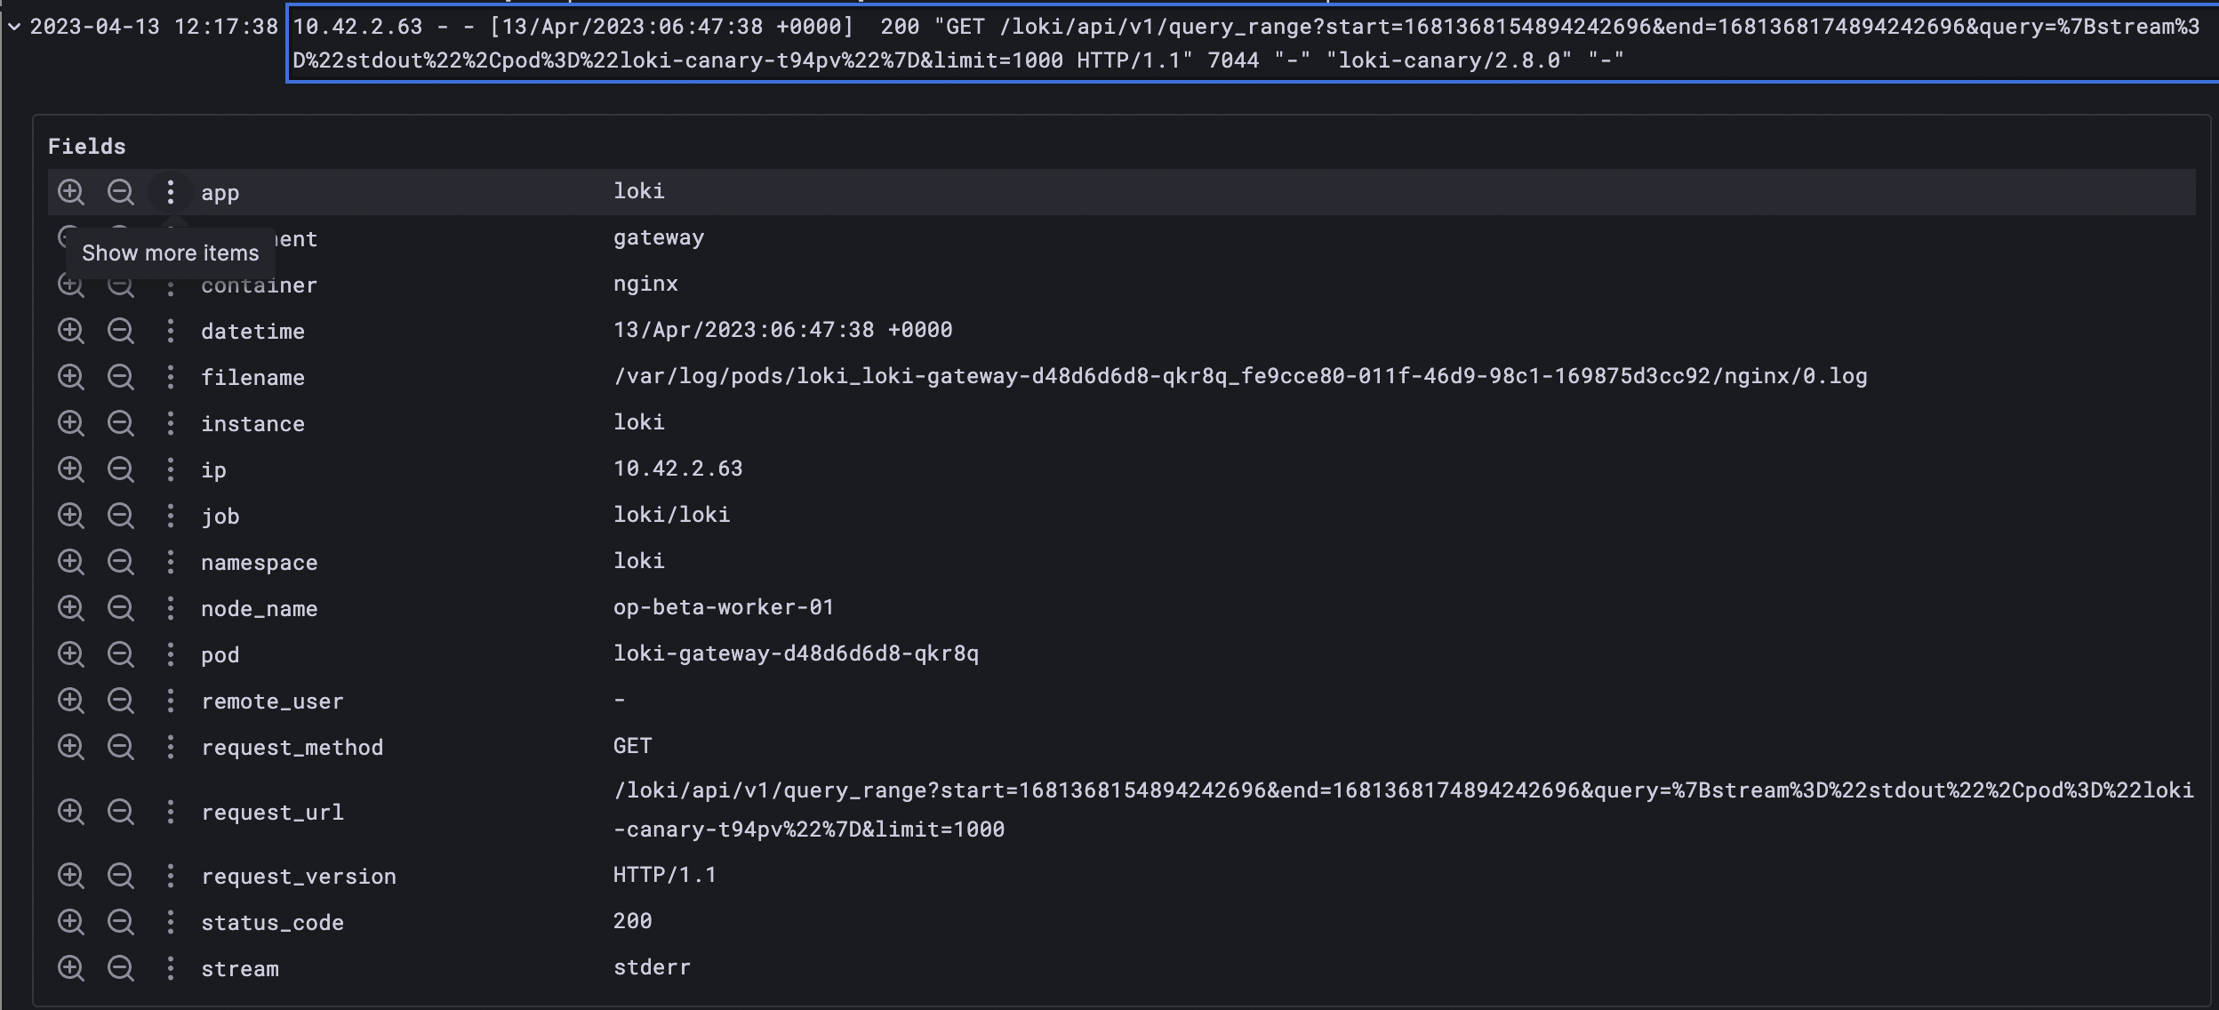Filter for value on ip field

click(x=70, y=469)
